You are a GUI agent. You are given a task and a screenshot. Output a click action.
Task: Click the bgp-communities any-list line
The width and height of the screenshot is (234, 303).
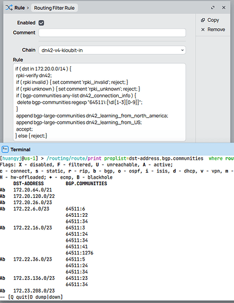76,95
